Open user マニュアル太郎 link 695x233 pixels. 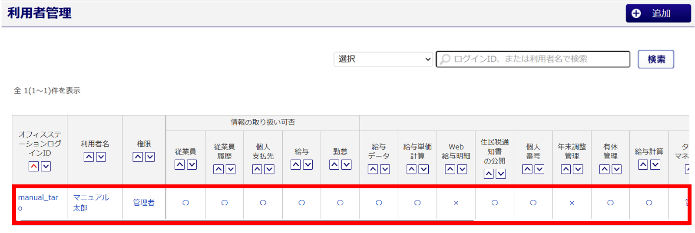click(91, 203)
